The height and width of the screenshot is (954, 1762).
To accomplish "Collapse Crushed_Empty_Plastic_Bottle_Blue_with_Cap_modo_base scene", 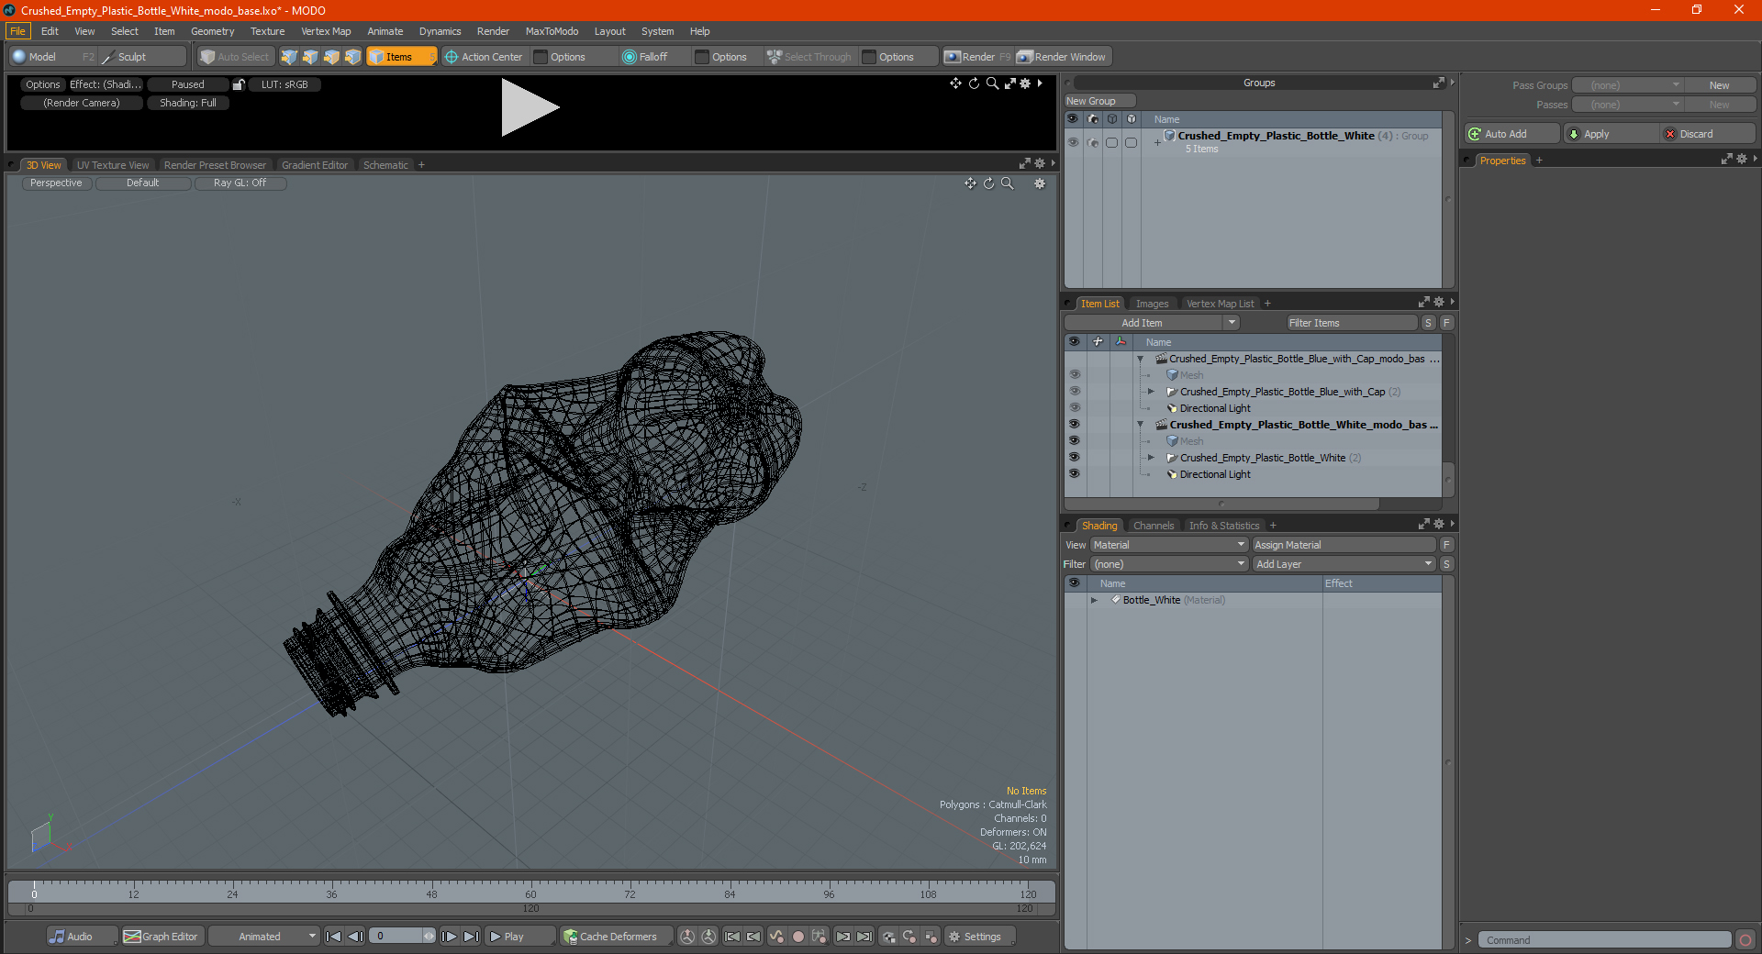I will click(1141, 359).
